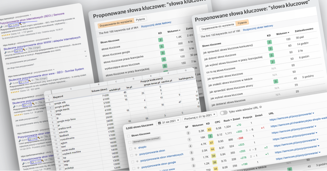The height and width of the screenshot is (171, 327).
Task: Select the highlighted 'Pytania' tab in the 166-keyword panel
Action: [x=242, y=23]
